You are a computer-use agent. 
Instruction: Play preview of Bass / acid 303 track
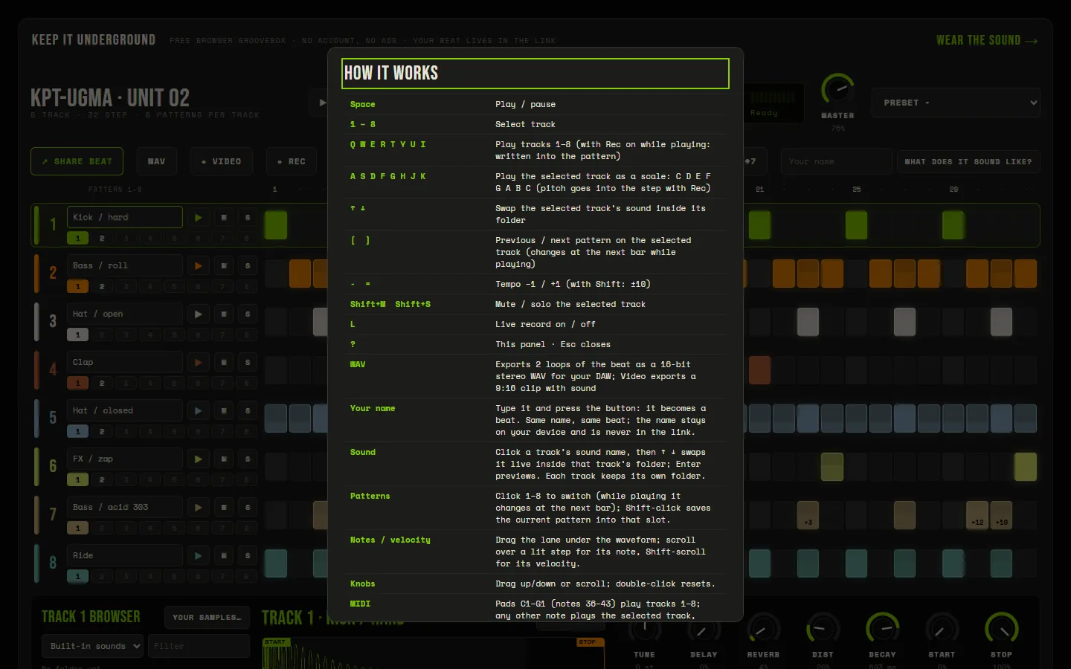pyautogui.click(x=198, y=508)
